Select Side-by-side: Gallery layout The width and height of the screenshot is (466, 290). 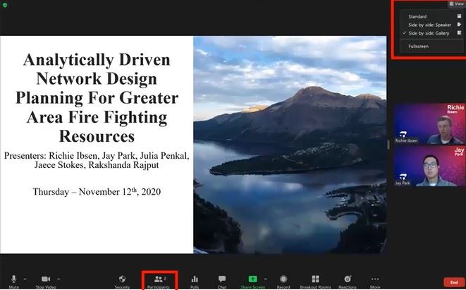(431, 33)
